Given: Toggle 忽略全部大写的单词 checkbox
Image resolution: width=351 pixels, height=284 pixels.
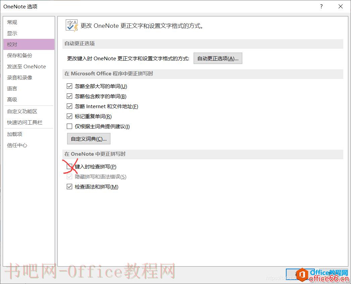Looking at the screenshot, I should [69, 86].
